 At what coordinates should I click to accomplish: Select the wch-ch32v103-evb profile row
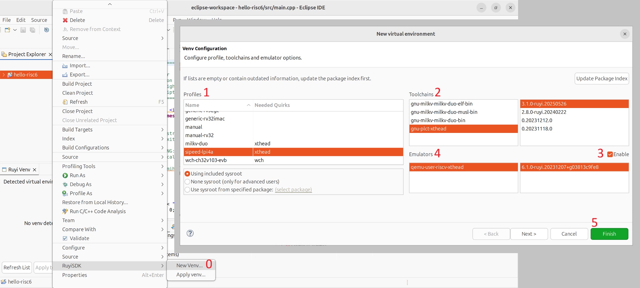pyautogui.click(x=293, y=160)
